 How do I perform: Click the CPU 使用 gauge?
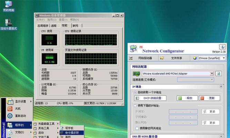point(49,40)
